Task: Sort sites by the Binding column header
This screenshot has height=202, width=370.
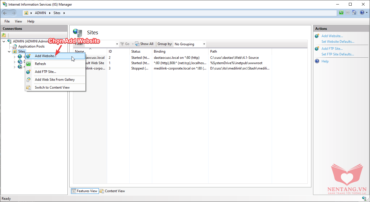Action: coord(159,51)
